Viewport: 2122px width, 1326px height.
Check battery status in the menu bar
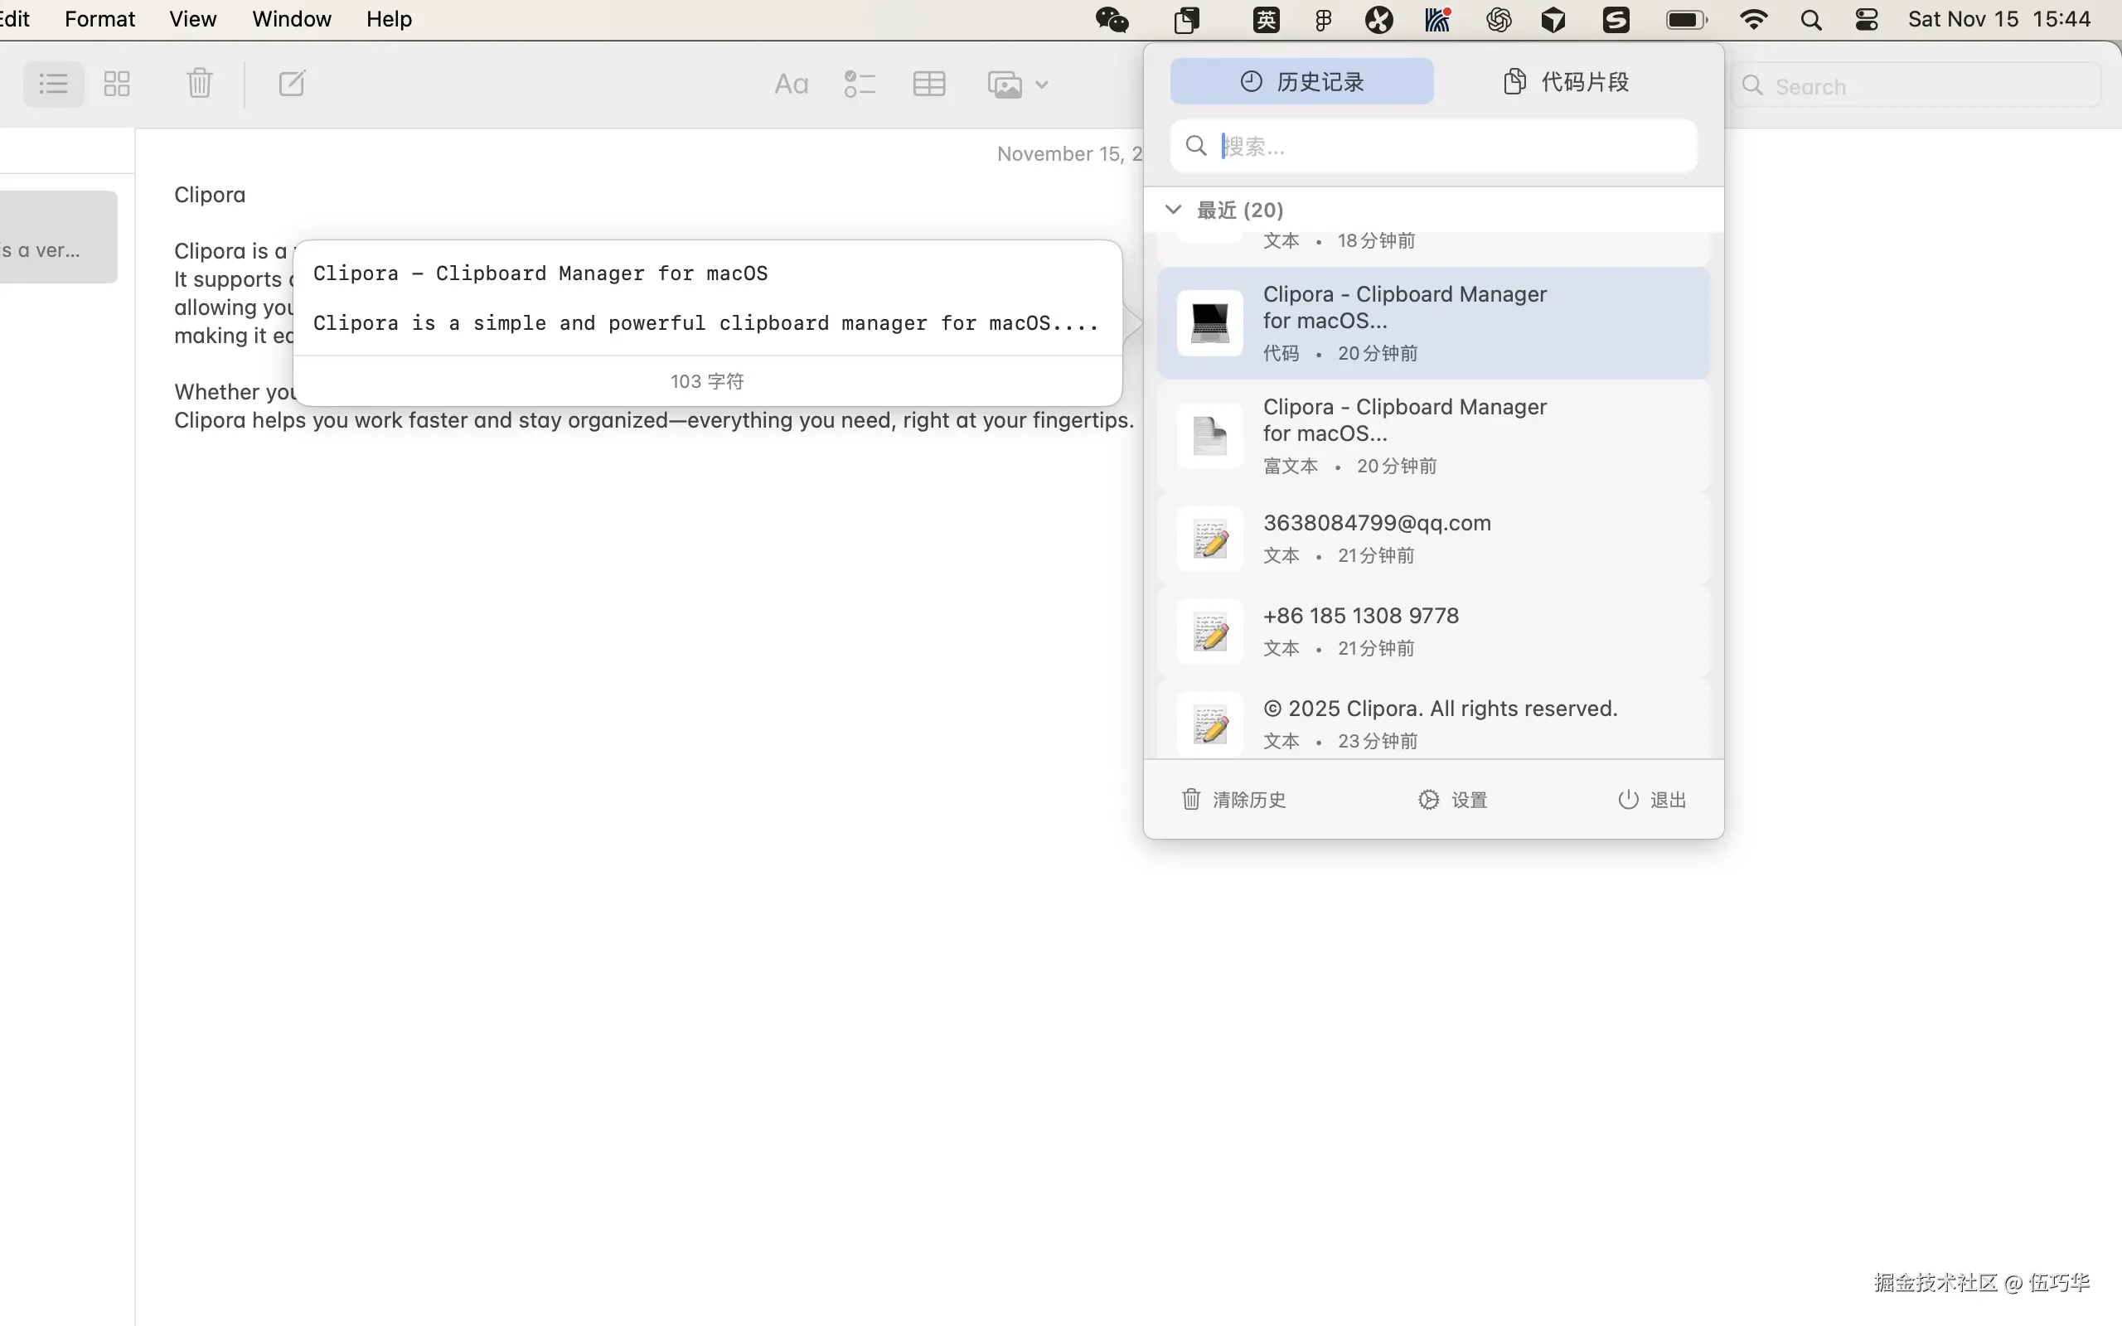click(x=1686, y=19)
